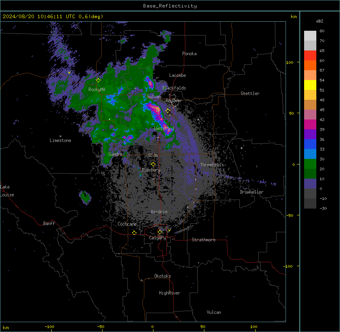Click the red 65 dBZ color swatch

click(310, 56)
